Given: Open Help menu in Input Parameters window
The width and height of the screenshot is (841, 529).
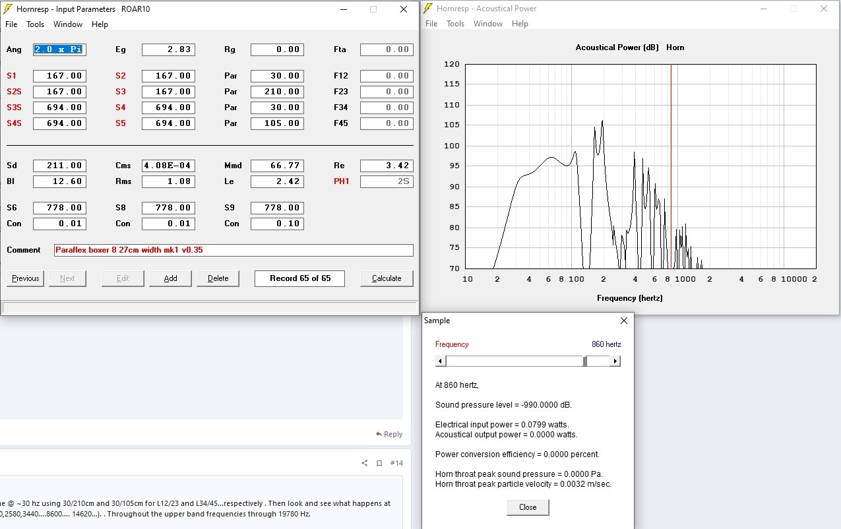Looking at the screenshot, I should click(x=100, y=24).
